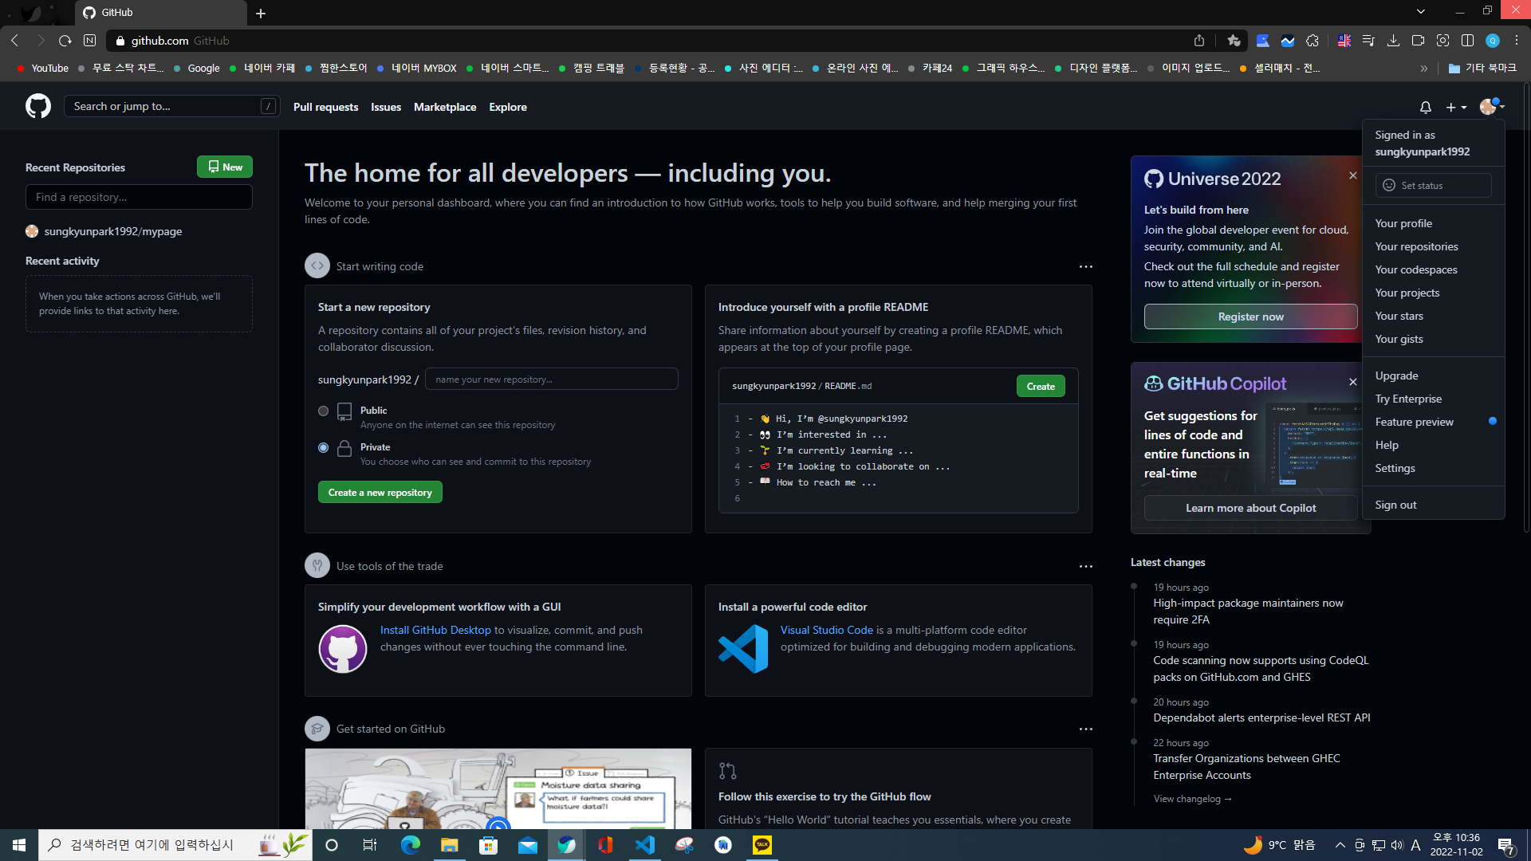Go to Issues page
The height and width of the screenshot is (861, 1531).
tap(386, 107)
